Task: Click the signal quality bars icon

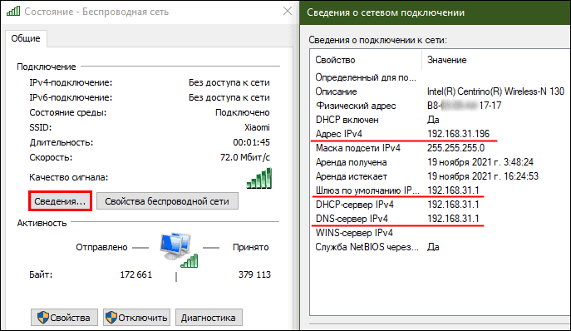Action: point(259,178)
